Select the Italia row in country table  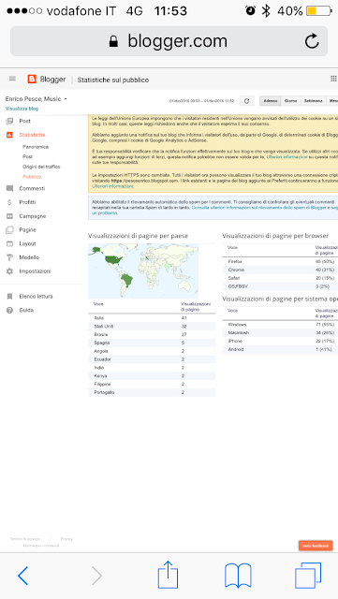pos(152,318)
